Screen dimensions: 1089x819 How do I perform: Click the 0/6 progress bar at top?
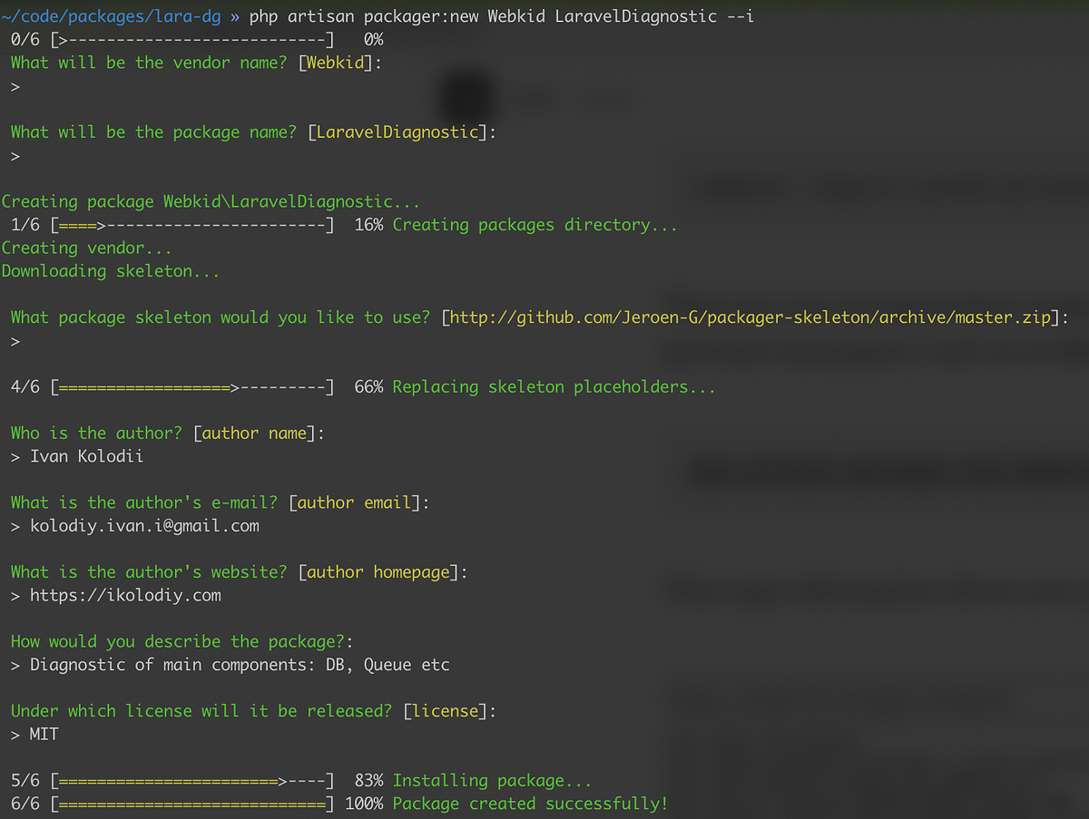point(172,38)
